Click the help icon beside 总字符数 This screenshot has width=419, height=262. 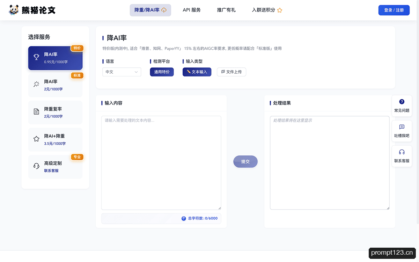pyautogui.click(x=184, y=218)
